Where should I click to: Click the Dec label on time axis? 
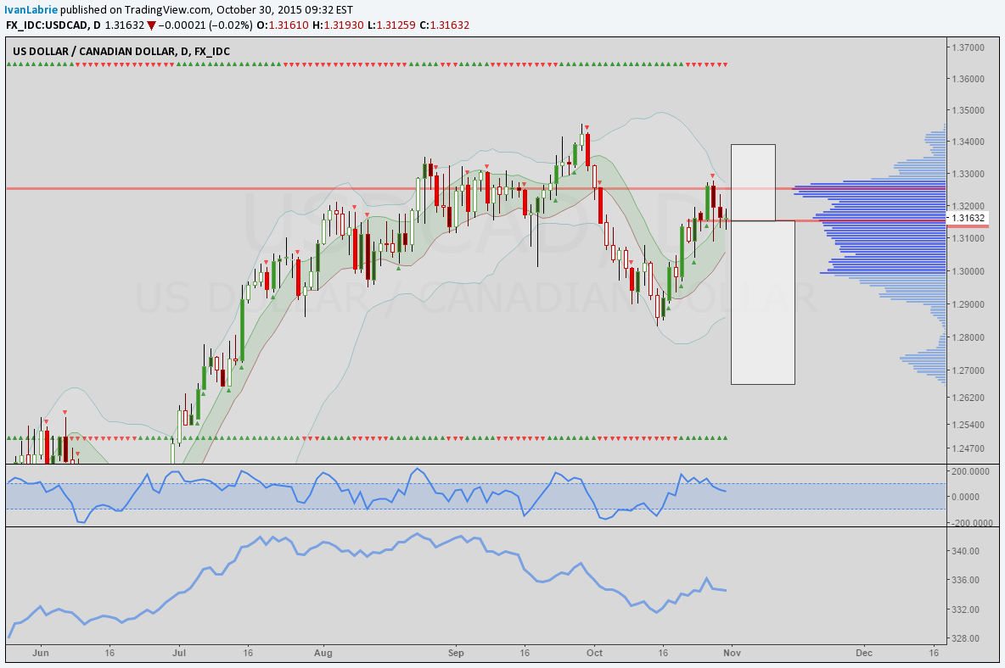pyautogui.click(x=864, y=653)
